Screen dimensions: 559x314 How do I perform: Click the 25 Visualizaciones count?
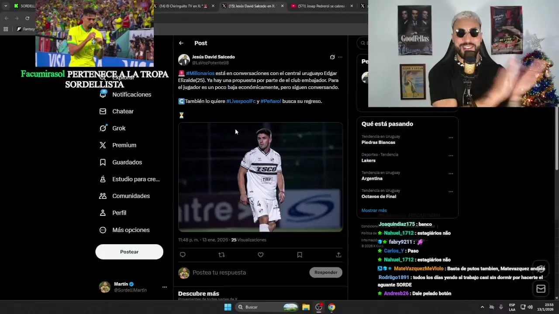(x=248, y=240)
